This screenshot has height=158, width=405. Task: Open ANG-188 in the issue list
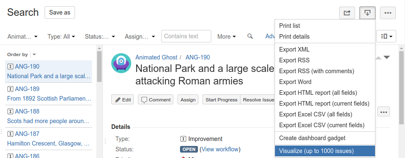click(27, 111)
